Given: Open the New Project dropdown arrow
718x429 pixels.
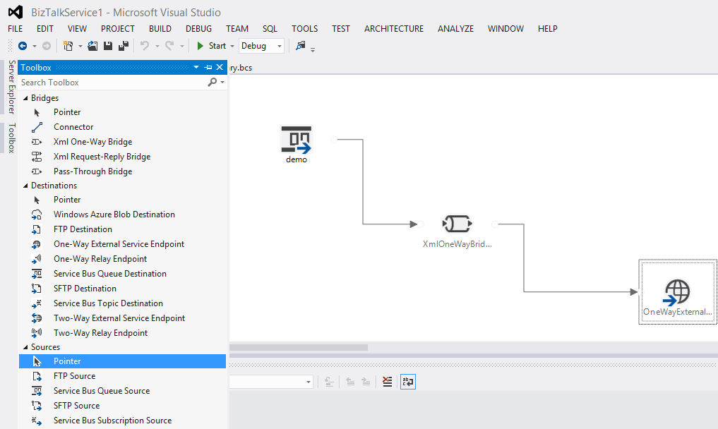Looking at the screenshot, I should coord(80,46).
